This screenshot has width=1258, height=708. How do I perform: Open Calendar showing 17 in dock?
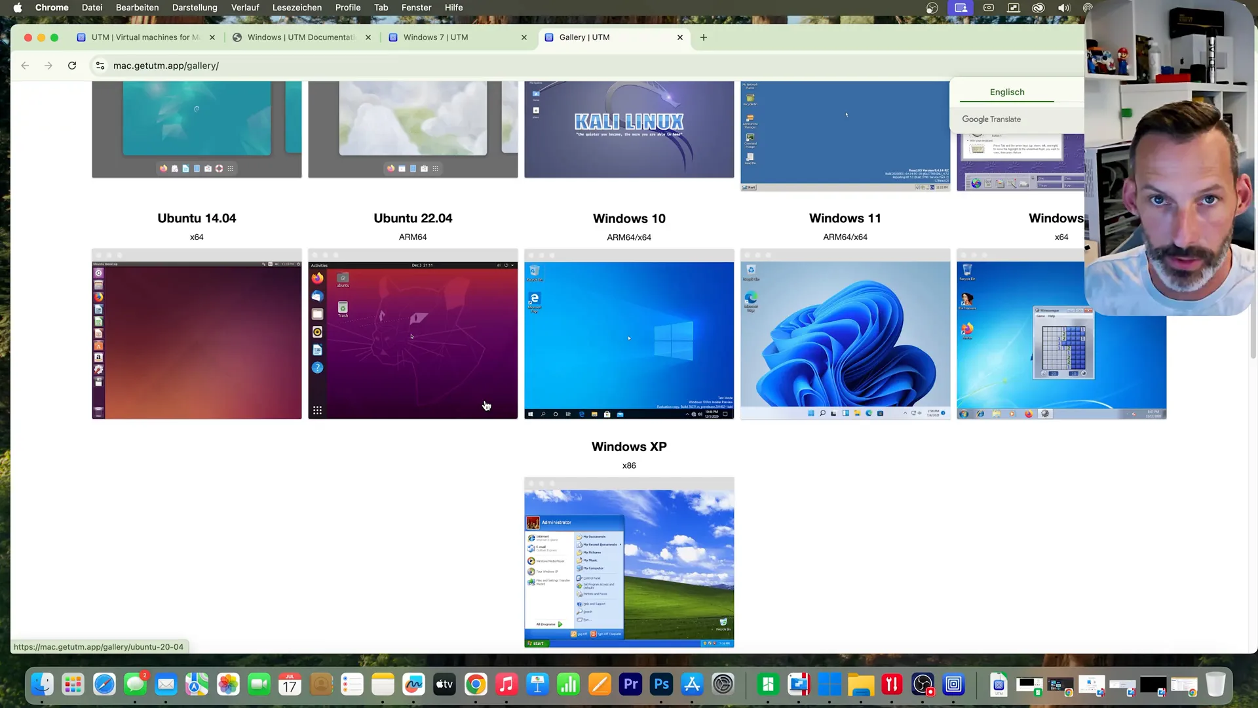pos(290,685)
